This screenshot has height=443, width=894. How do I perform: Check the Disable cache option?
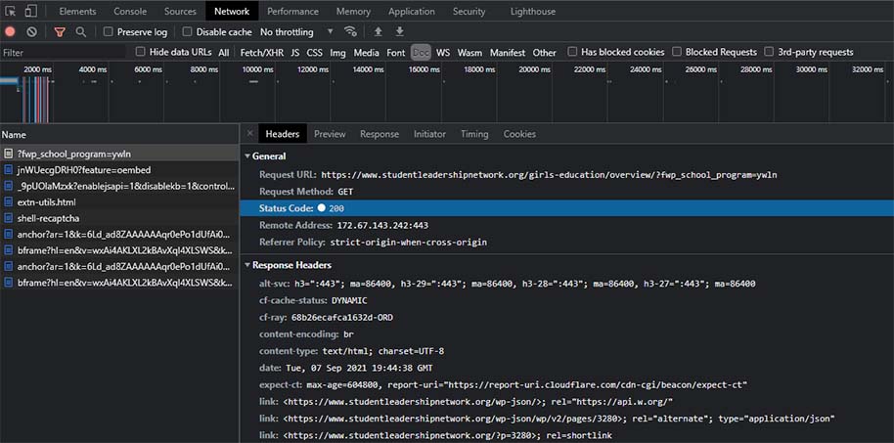188,32
